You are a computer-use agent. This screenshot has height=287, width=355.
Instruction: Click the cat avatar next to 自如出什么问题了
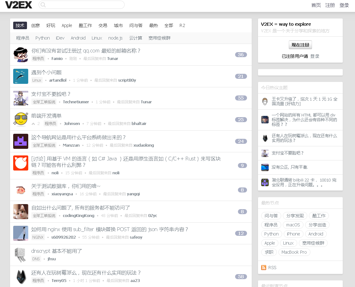click(x=20, y=212)
